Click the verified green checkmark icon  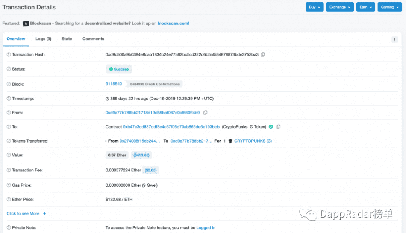[x=271, y=126]
